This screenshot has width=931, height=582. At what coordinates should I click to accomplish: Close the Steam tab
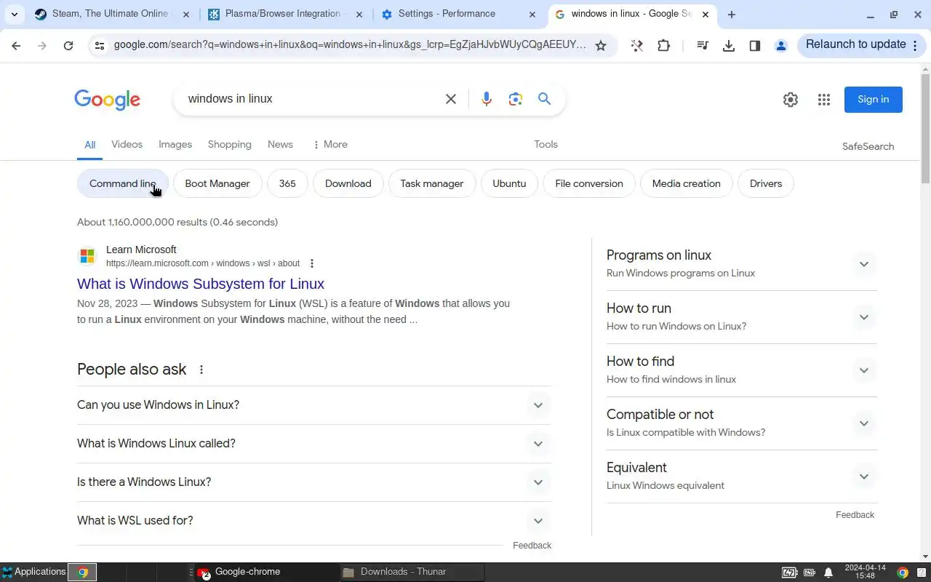(186, 14)
